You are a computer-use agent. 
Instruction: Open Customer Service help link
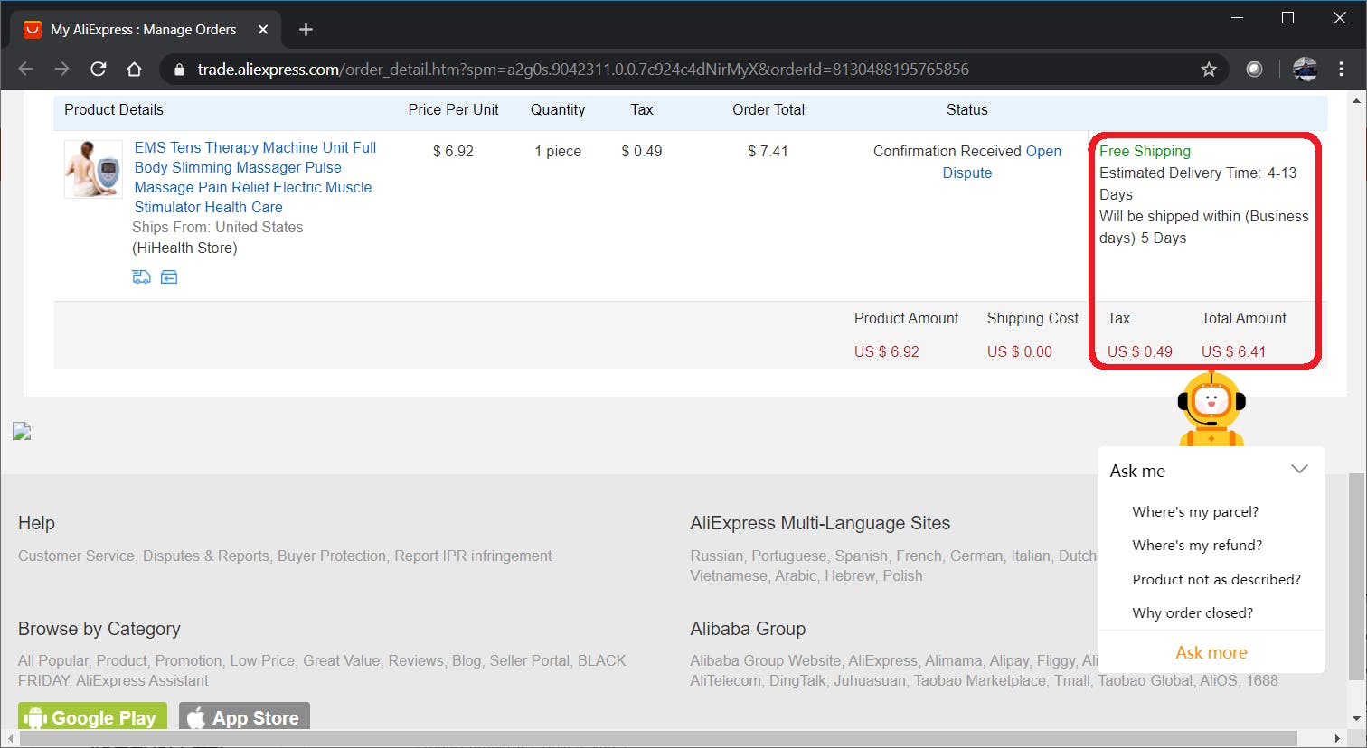coord(76,556)
